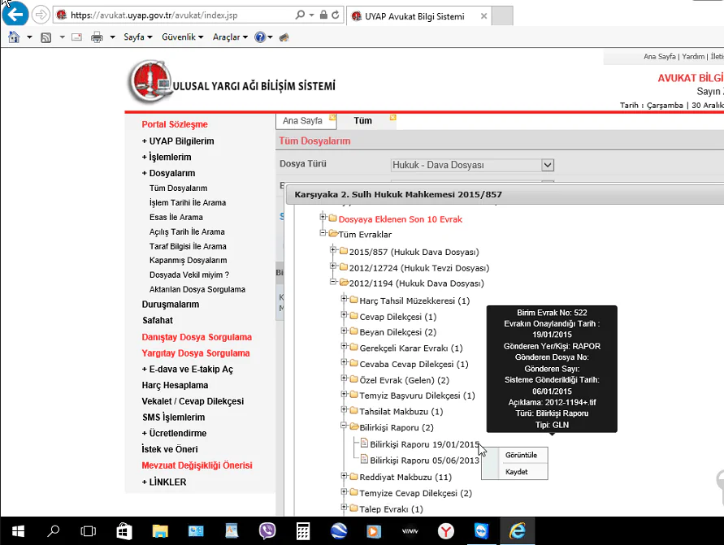The width and height of the screenshot is (724, 545).
Task: Open the Home icon in the IE toolbar
Action: click(15, 37)
